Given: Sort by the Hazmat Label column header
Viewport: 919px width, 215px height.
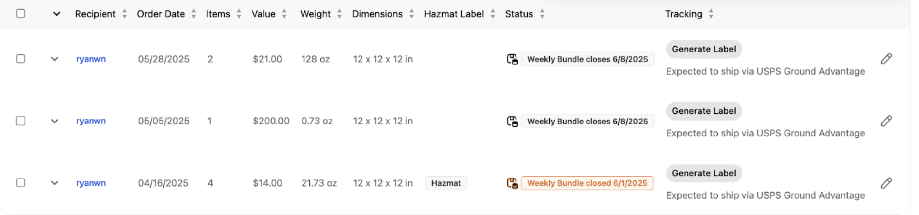Looking at the screenshot, I should (x=493, y=14).
